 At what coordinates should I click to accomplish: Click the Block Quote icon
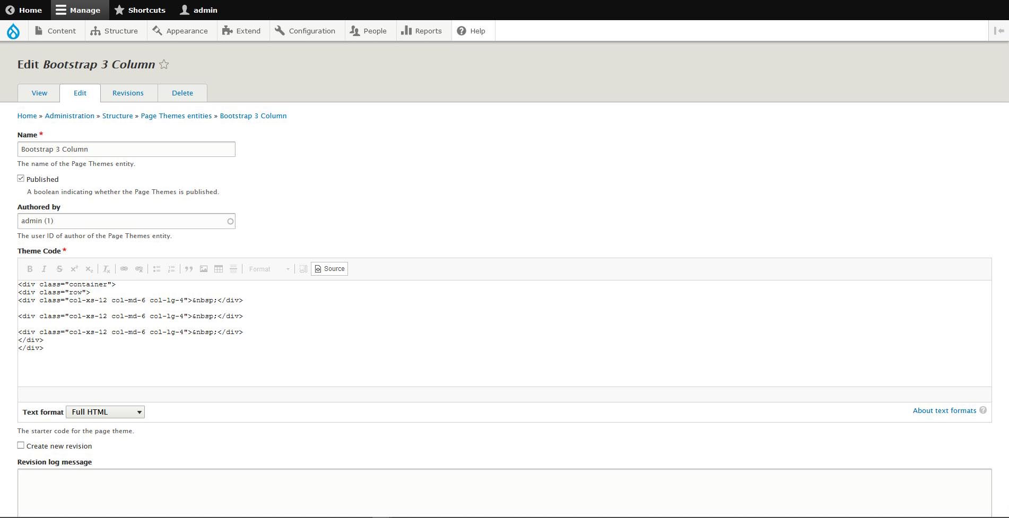[189, 269]
